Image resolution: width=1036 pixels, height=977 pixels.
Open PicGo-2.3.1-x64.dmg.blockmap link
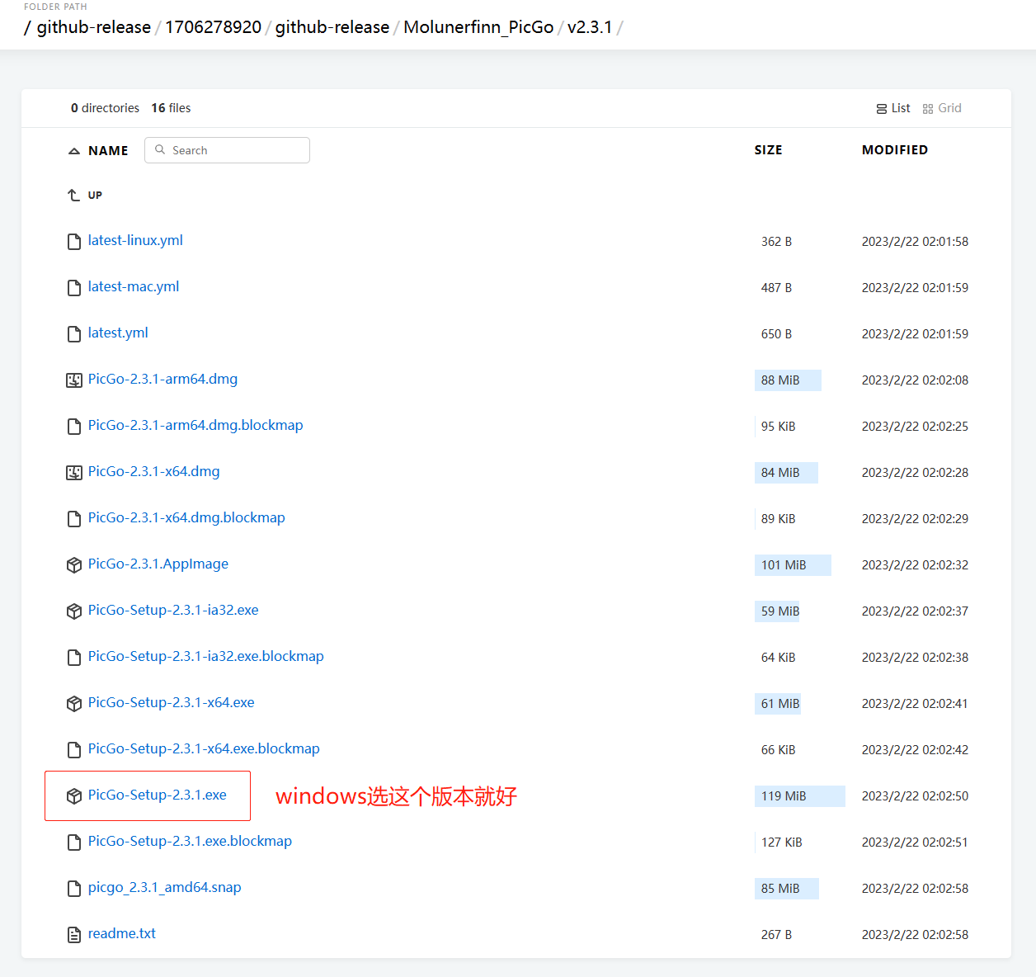[x=186, y=518]
